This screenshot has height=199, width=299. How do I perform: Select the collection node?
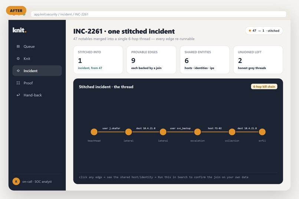(x=232, y=132)
